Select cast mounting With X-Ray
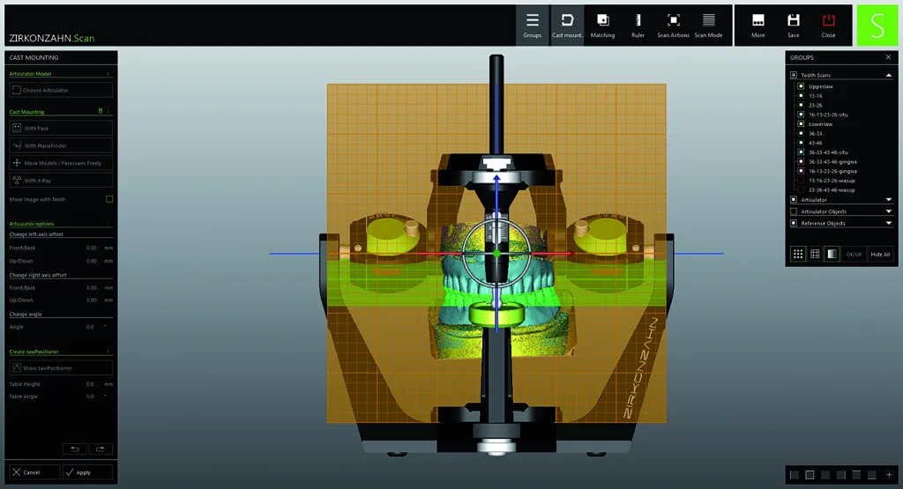Viewport: 903px width, 489px height. 61,180
